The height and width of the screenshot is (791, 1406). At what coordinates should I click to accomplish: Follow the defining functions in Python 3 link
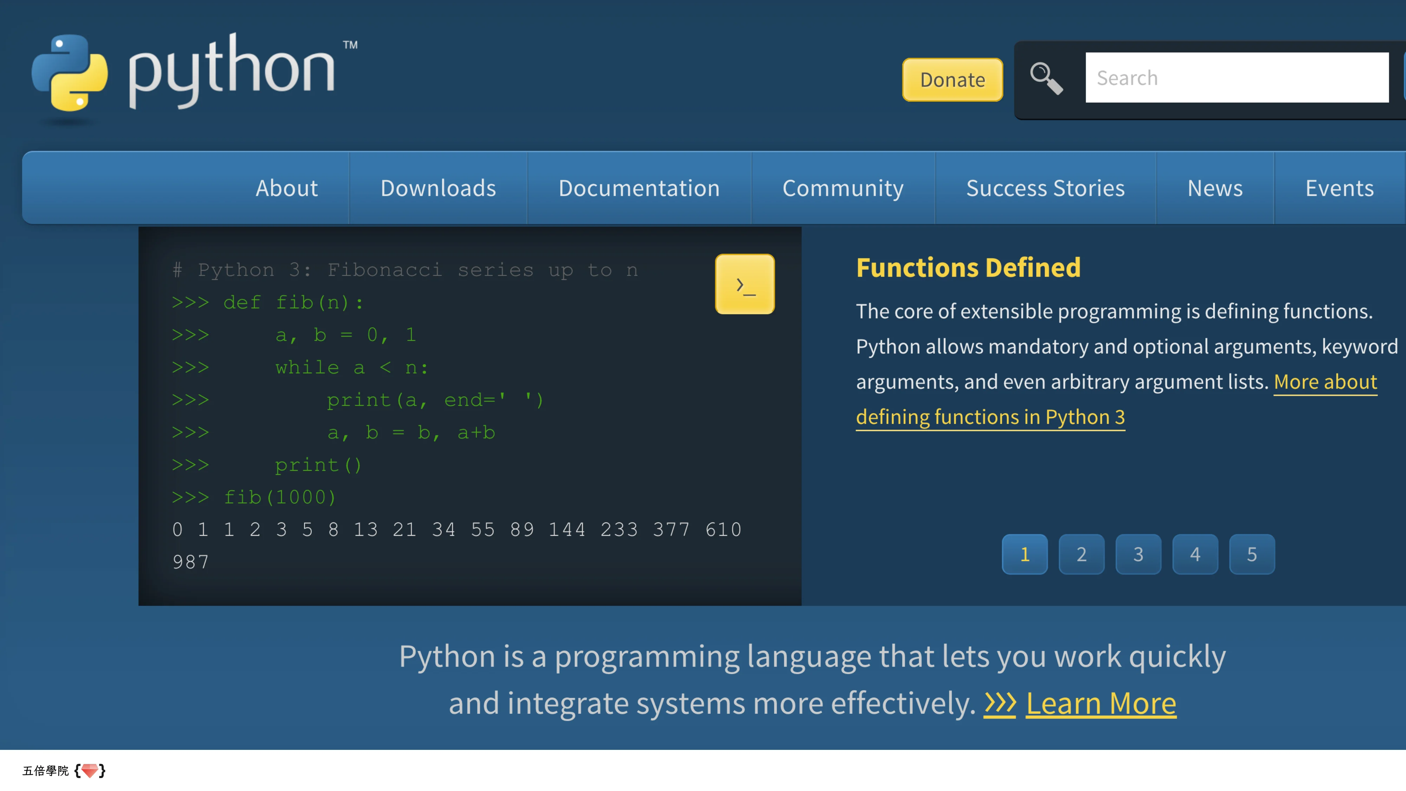click(x=991, y=417)
